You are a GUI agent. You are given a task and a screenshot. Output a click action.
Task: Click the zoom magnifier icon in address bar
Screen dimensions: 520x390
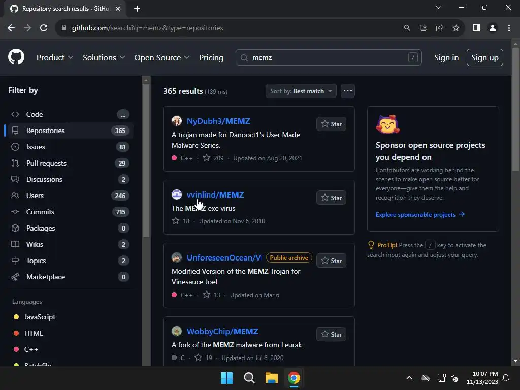pos(407,28)
